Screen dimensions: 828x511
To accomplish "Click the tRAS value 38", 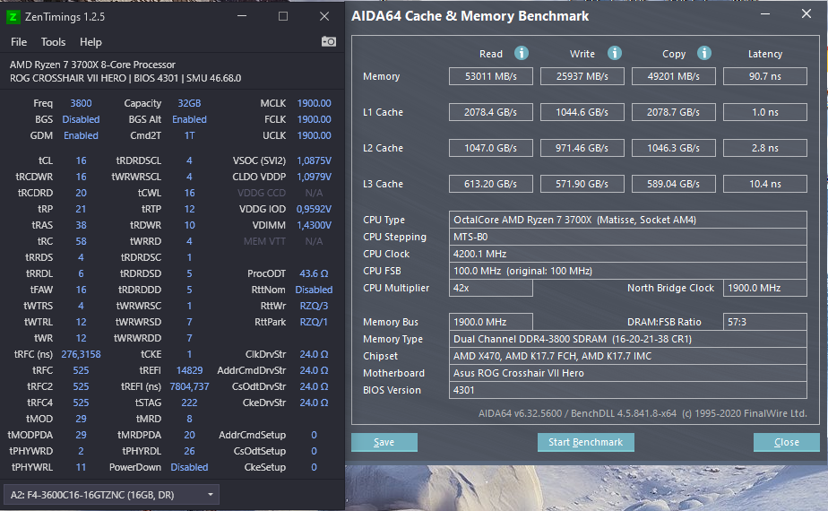I will tap(81, 225).
